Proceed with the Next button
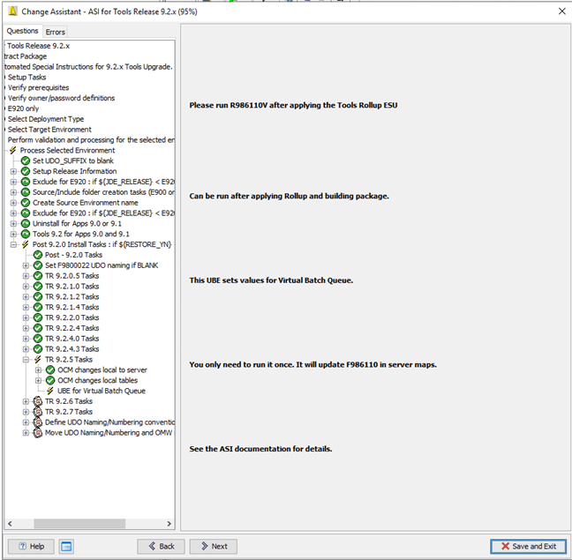572x560 pixels. 214,546
